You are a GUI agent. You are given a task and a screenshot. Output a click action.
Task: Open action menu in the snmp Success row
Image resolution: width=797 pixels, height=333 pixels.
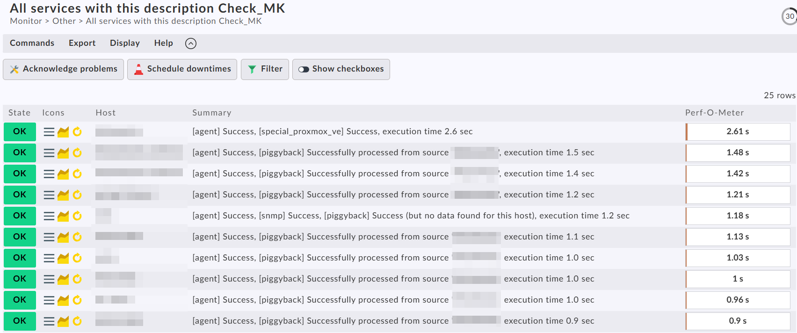tap(49, 216)
